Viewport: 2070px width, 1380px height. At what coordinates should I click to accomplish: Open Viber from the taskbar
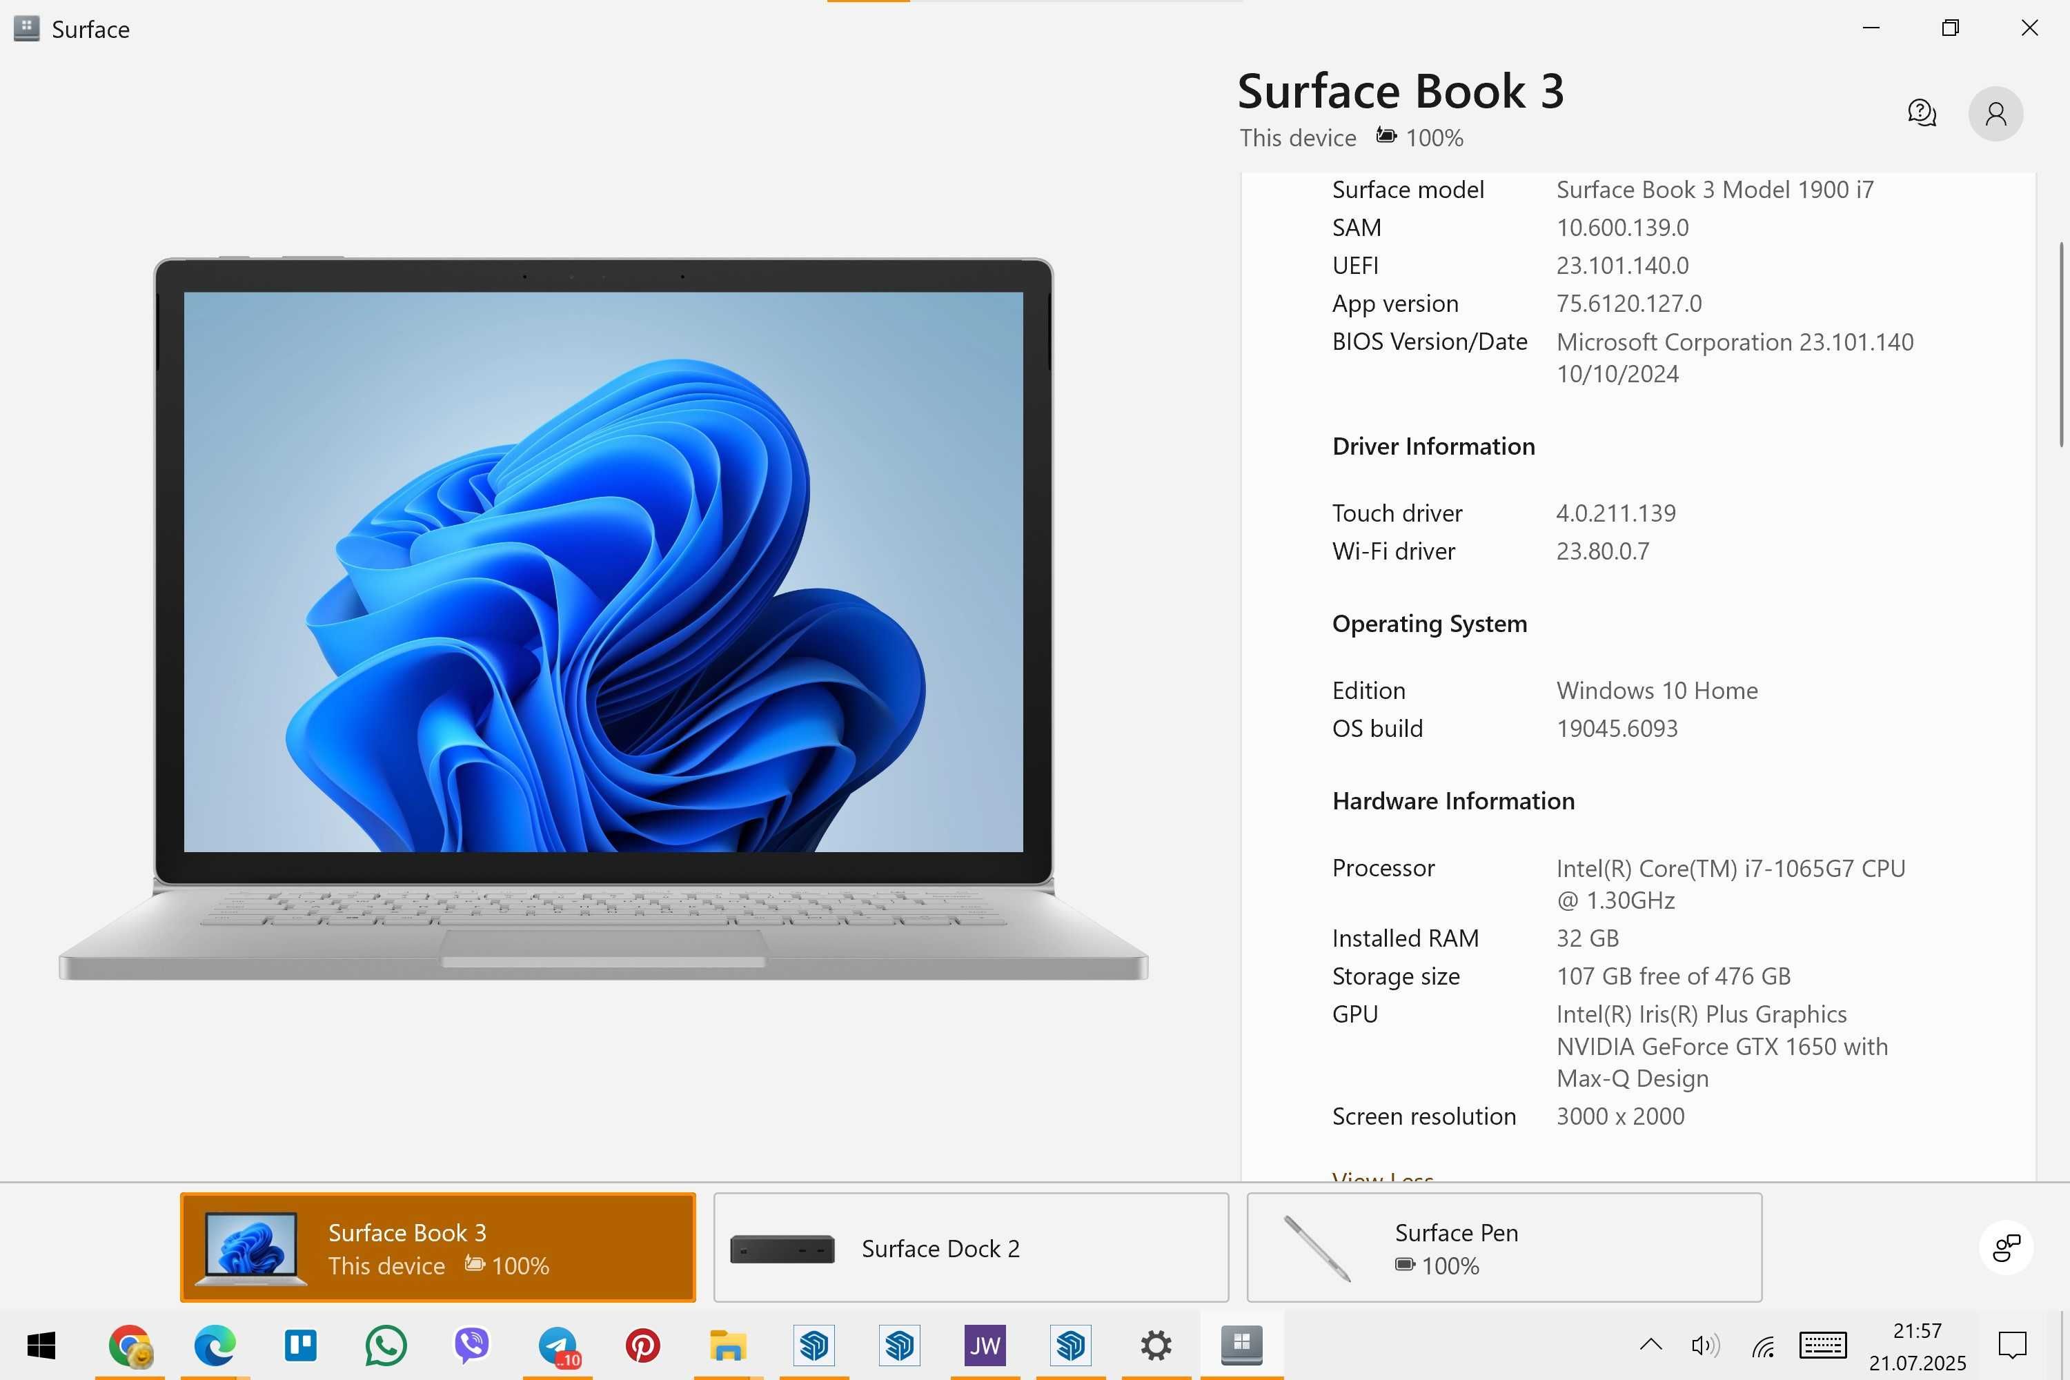click(x=472, y=1345)
